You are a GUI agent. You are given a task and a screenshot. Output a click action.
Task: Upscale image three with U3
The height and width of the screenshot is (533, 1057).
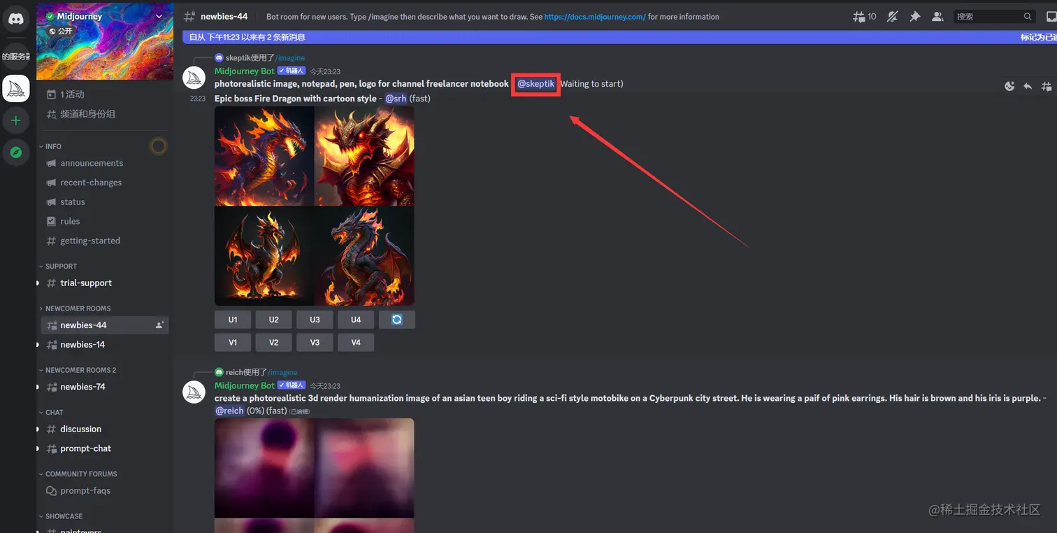315,320
